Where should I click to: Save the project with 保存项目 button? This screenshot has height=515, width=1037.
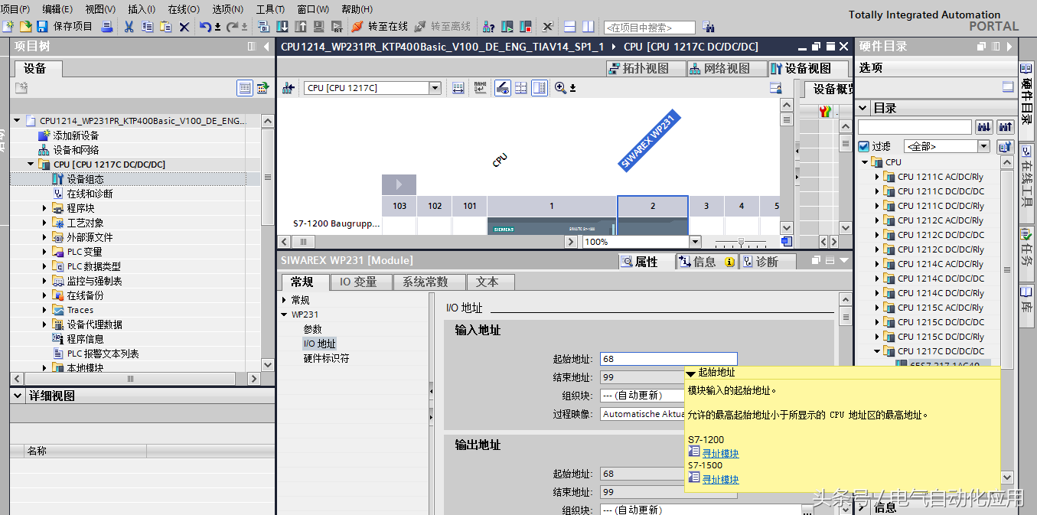coord(64,27)
